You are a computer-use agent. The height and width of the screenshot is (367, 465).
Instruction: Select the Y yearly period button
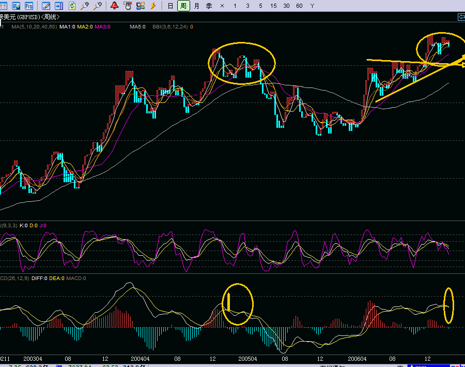tap(312, 6)
